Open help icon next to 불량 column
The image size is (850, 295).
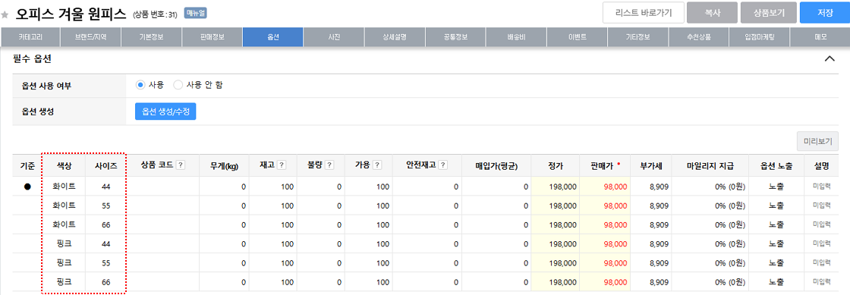pos(329,165)
